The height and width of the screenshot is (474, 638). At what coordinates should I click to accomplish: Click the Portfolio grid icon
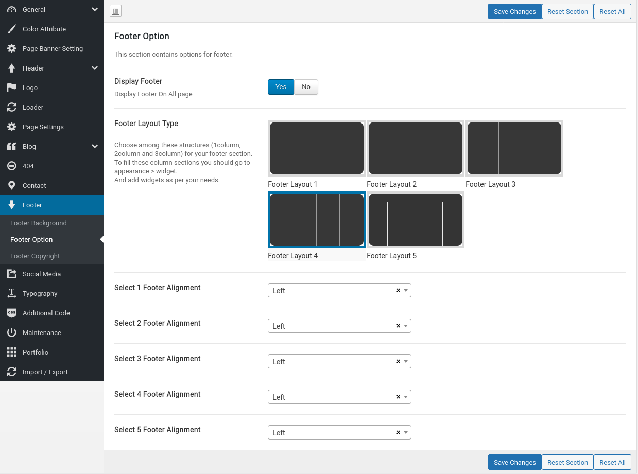(11, 352)
